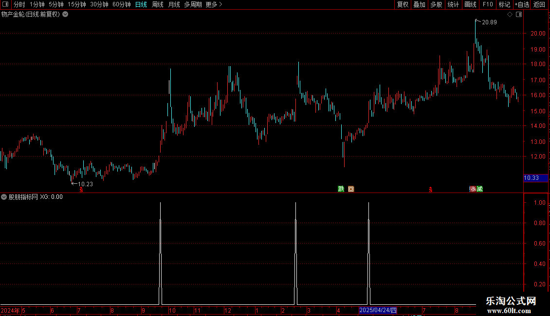
Task: Open the 多周期 multi-period view
Action: click(x=193, y=4)
